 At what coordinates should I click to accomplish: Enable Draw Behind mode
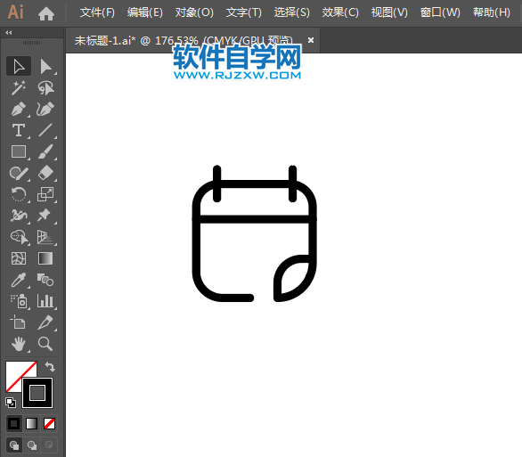tap(32, 445)
